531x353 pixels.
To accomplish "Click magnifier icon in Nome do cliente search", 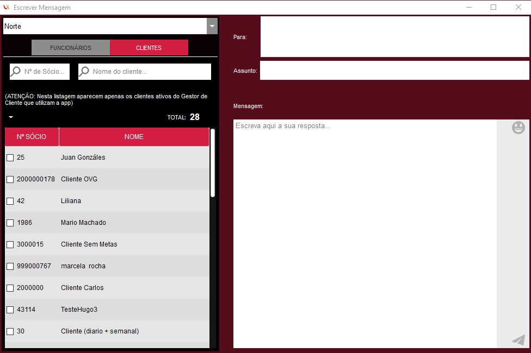I will click(x=84, y=71).
